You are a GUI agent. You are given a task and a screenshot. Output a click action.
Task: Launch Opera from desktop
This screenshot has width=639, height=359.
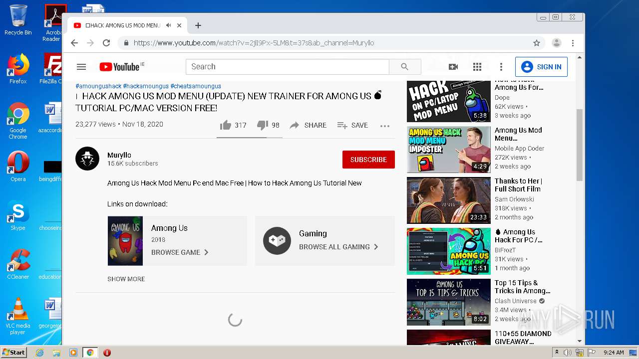[x=18, y=167]
